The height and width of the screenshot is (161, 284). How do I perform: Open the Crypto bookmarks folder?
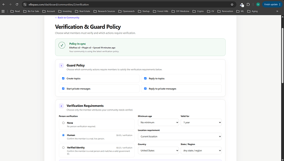pos(198,11)
